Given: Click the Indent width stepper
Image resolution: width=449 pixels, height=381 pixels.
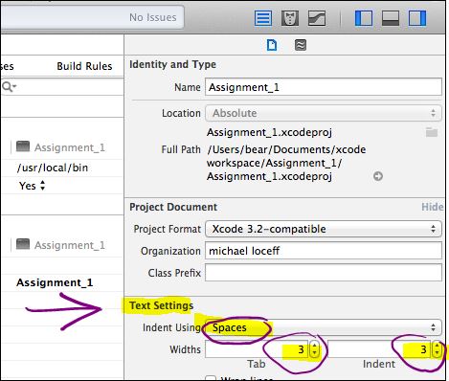Looking at the screenshot, I should tap(437, 349).
